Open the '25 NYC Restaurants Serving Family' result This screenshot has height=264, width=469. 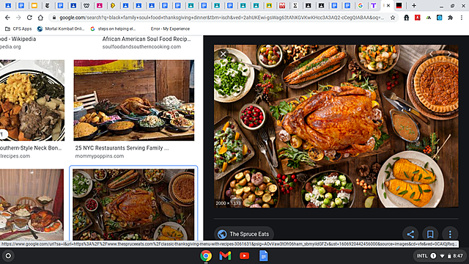pos(122,148)
